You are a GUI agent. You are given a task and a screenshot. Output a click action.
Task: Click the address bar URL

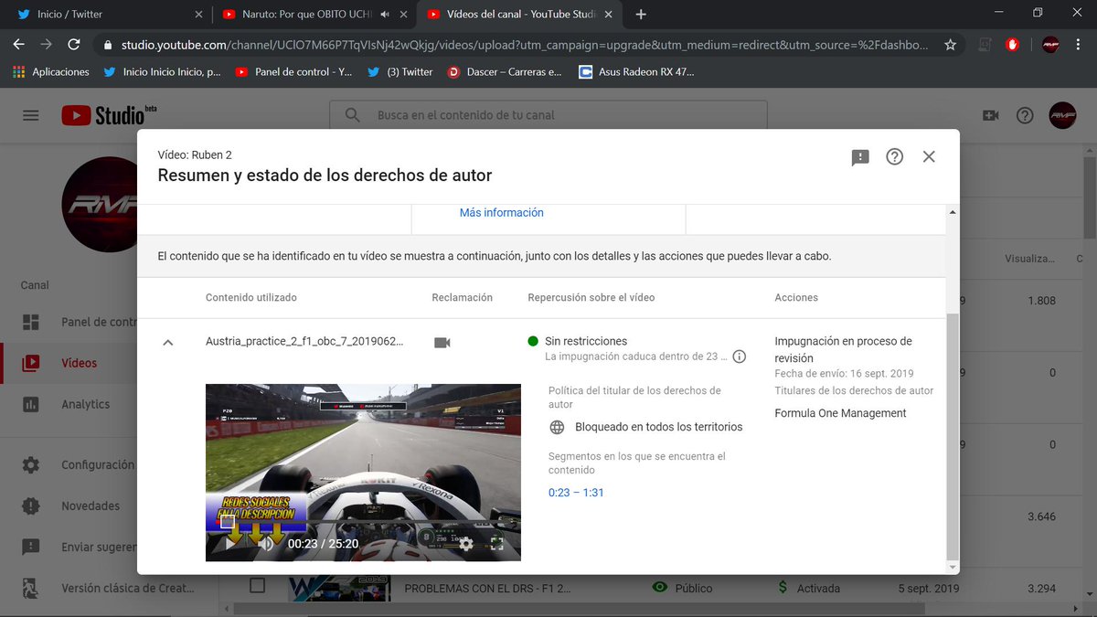pyautogui.click(x=526, y=45)
